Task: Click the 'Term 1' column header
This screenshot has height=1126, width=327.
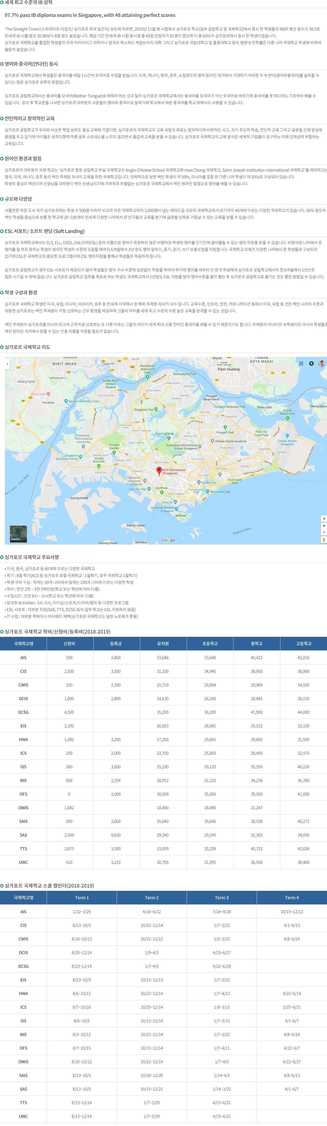Action: tap(82, 897)
